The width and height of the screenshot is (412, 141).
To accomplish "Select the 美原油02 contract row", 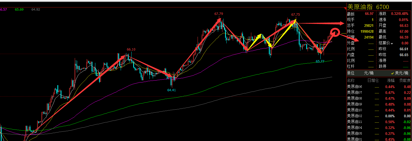I will 379,116.
